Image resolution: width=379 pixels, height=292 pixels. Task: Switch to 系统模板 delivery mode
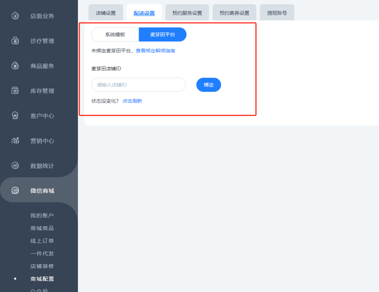115,34
